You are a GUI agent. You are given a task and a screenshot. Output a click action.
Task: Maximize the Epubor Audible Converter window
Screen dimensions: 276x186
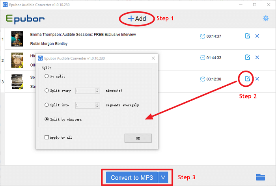point(255,5)
